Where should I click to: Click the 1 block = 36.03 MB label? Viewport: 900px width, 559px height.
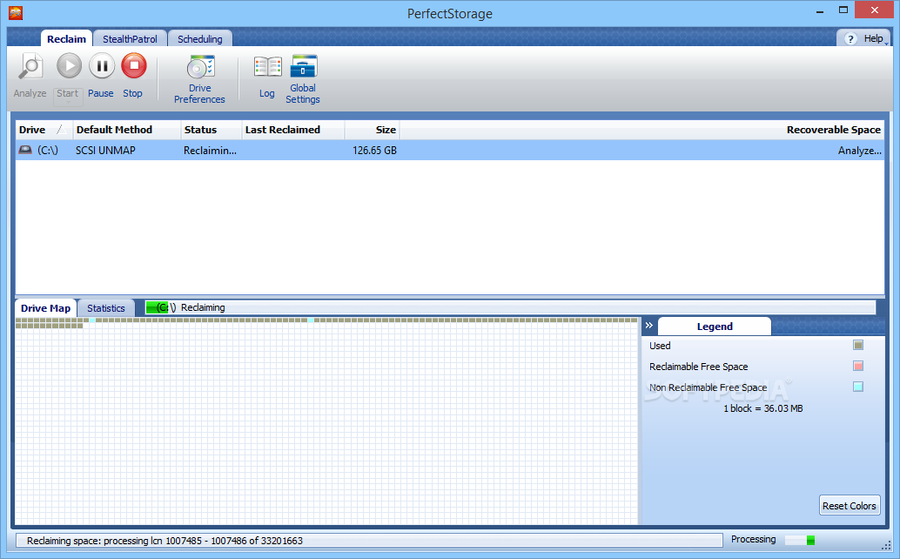[x=762, y=408]
